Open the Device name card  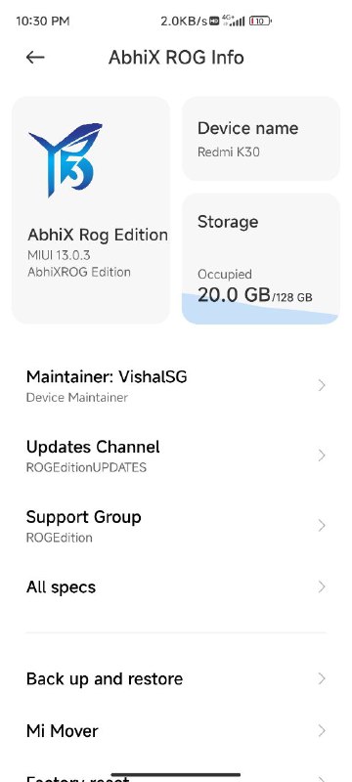tap(261, 139)
